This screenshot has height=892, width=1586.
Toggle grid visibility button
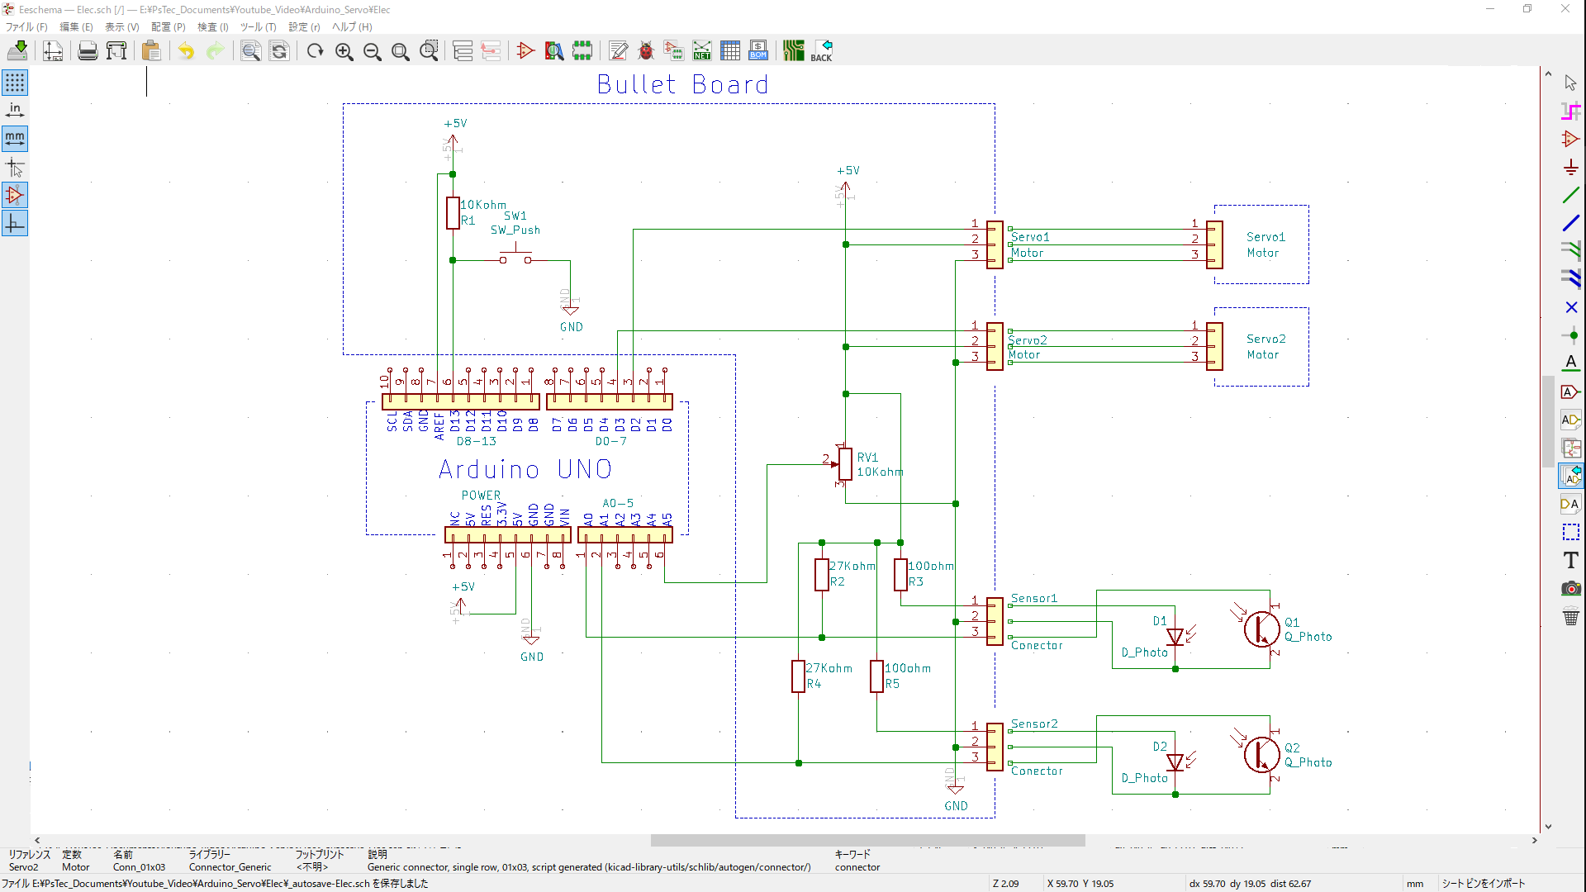coord(15,82)
